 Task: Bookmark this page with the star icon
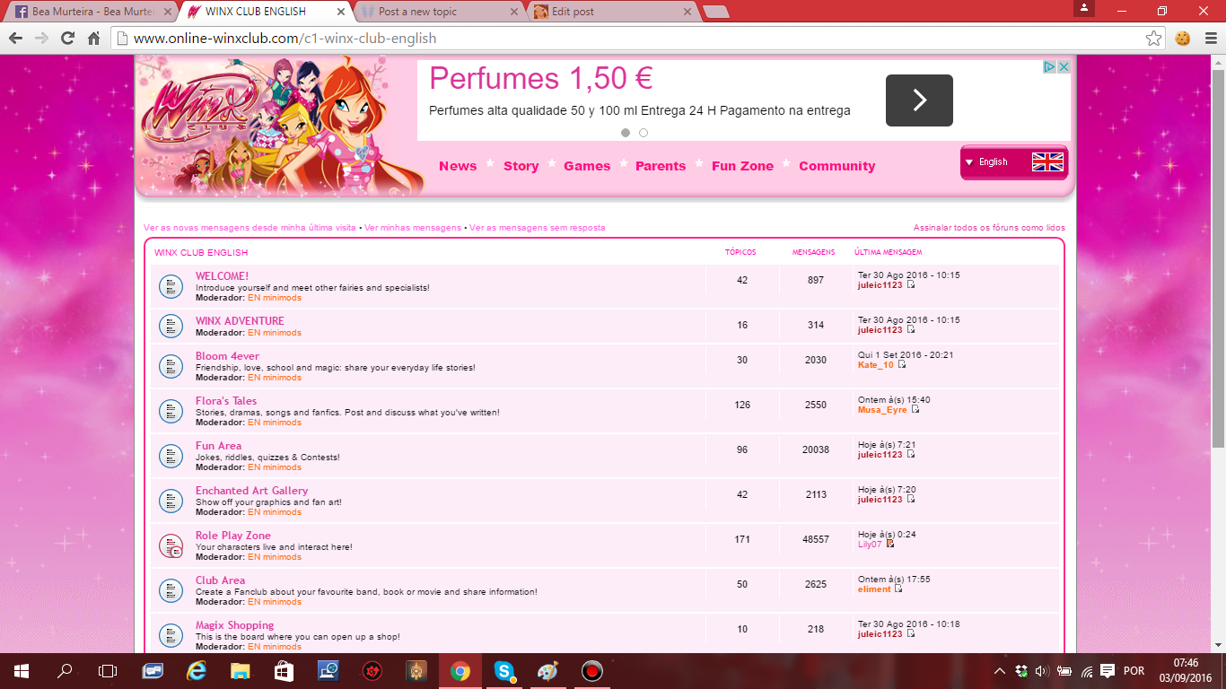pyautogui.click(x=1154, y=38)
